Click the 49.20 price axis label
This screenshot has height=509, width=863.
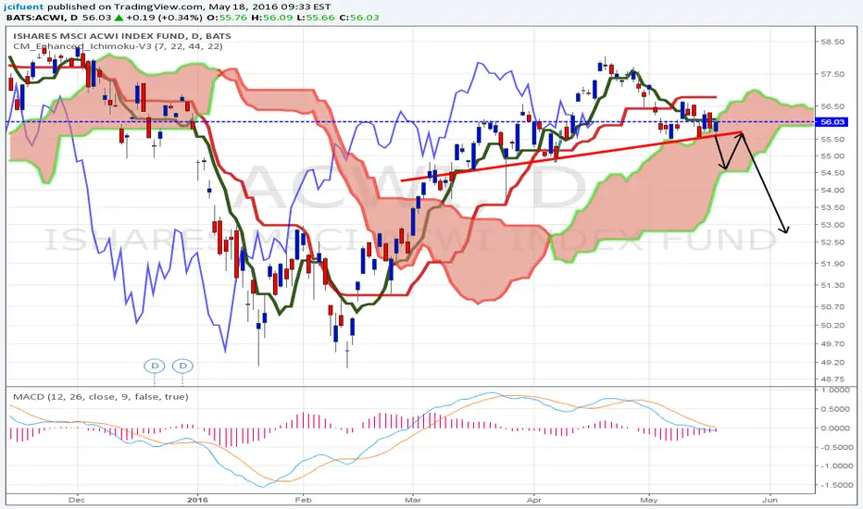pyautogui.click(x=832, y=363)
